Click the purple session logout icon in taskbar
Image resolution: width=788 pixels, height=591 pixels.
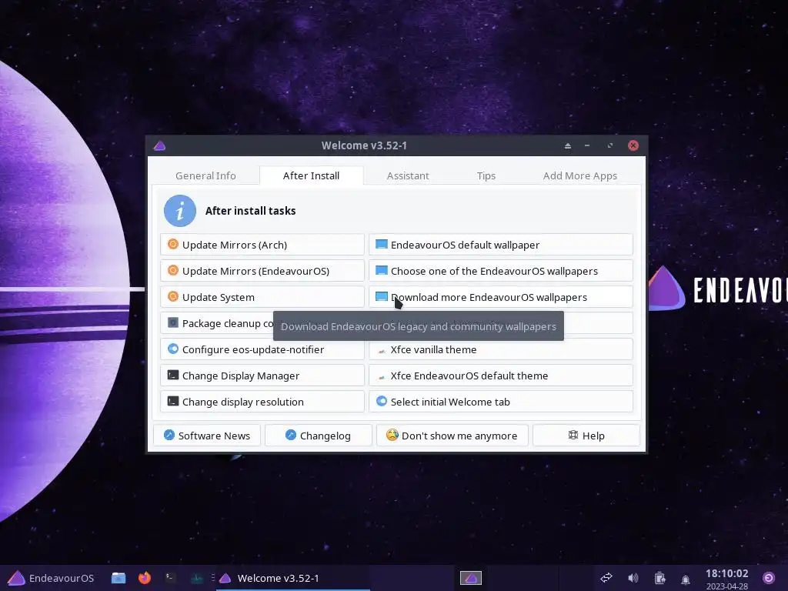(x=769, y=578)
